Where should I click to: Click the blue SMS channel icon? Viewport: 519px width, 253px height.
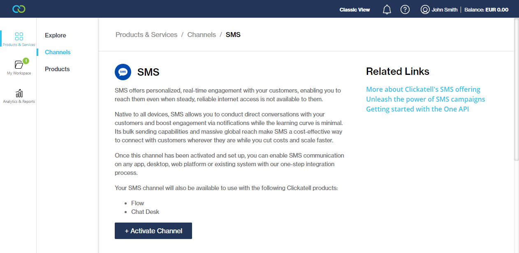pos(123,72)
